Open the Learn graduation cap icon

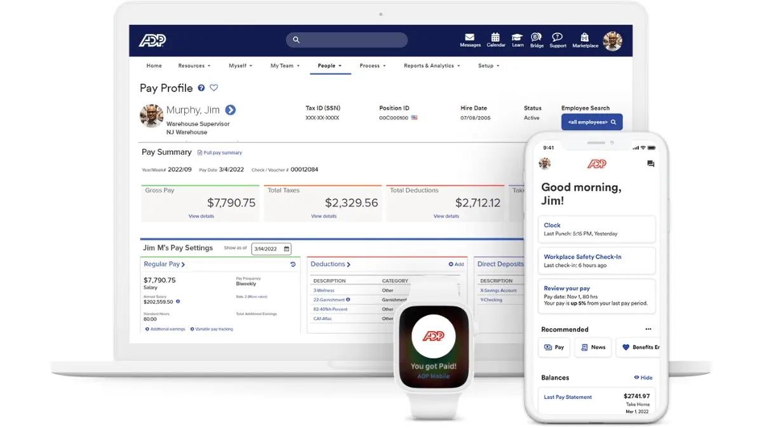518,40
